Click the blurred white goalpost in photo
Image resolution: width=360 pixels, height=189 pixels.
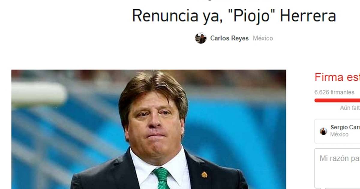point(38,94)
